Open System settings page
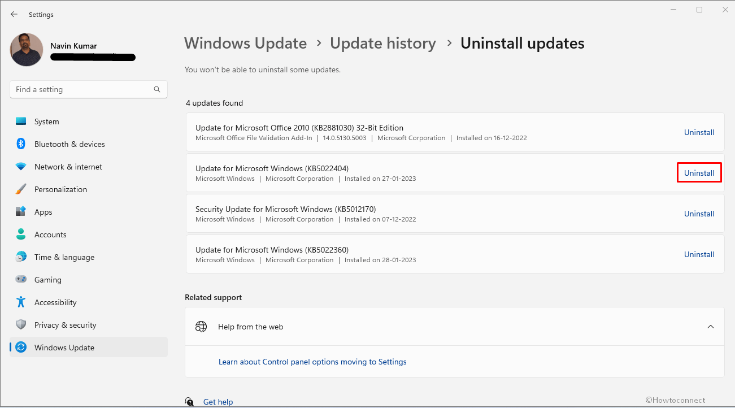The height and width of the screenshot is (408, 735). tap(89, 121)
